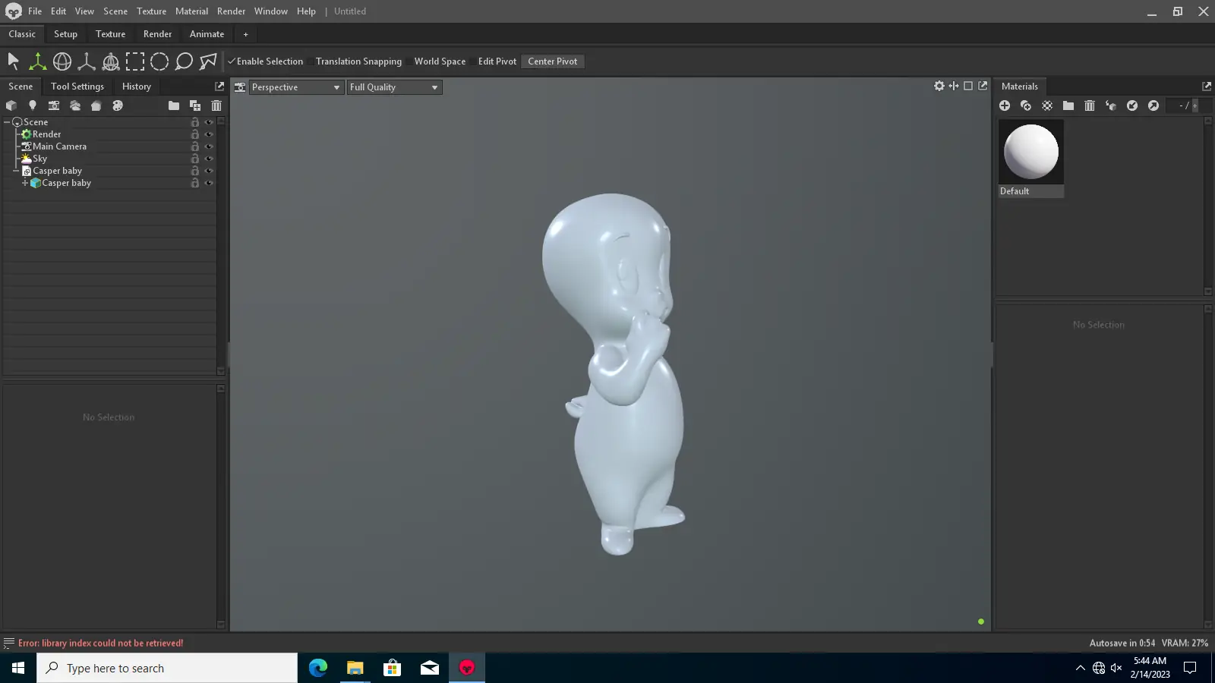Click the new material plus icon
1215x683 pixels.
pyautogui.click(x=1005, y=105)
